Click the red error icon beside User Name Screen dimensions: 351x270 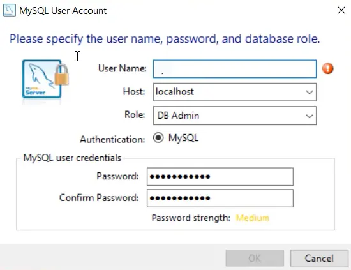(328, 68)
